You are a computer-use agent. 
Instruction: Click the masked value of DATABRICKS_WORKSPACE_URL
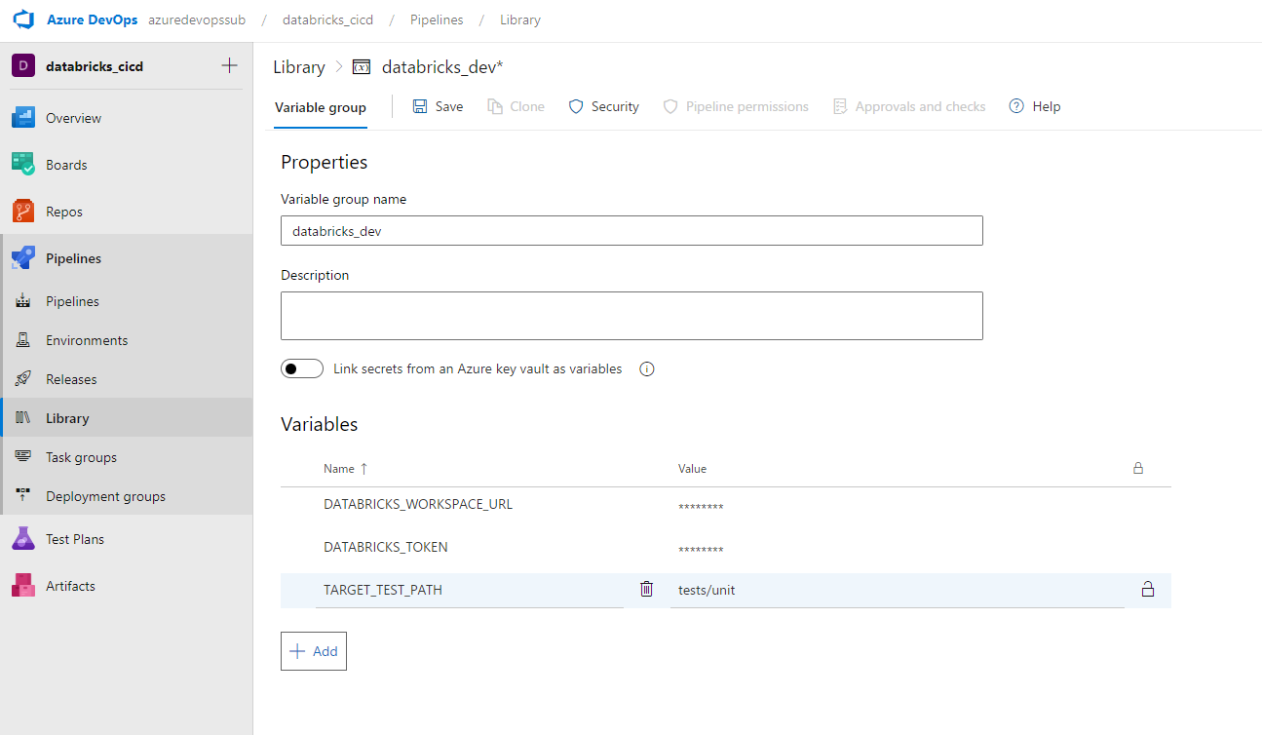pos(701,508)
